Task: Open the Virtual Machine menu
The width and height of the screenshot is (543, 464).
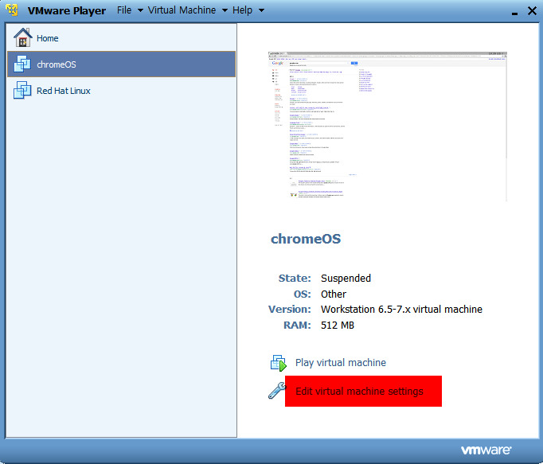Action: coord(182,10)
